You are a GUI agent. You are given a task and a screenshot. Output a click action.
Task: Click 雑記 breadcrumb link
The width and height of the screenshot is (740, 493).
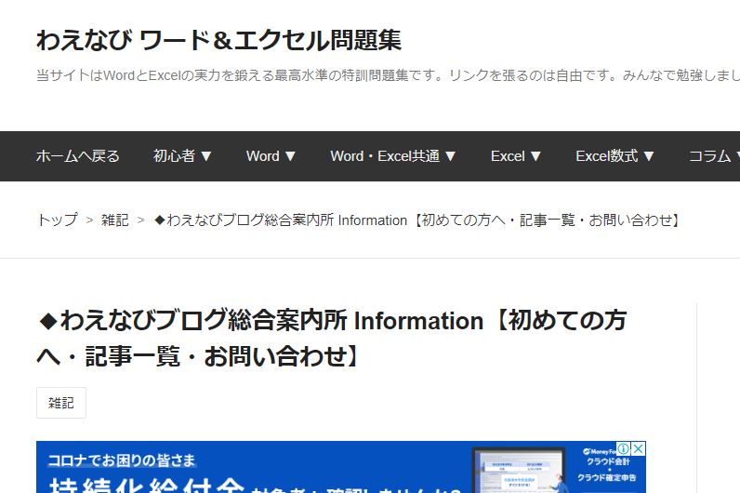(x=114, y=220)
